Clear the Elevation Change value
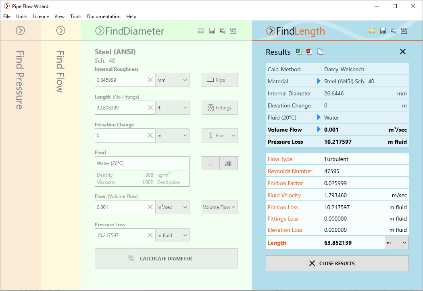 [150, 135]
